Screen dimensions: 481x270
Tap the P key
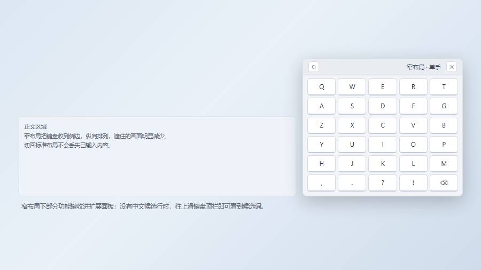click(x=444, y=144)
